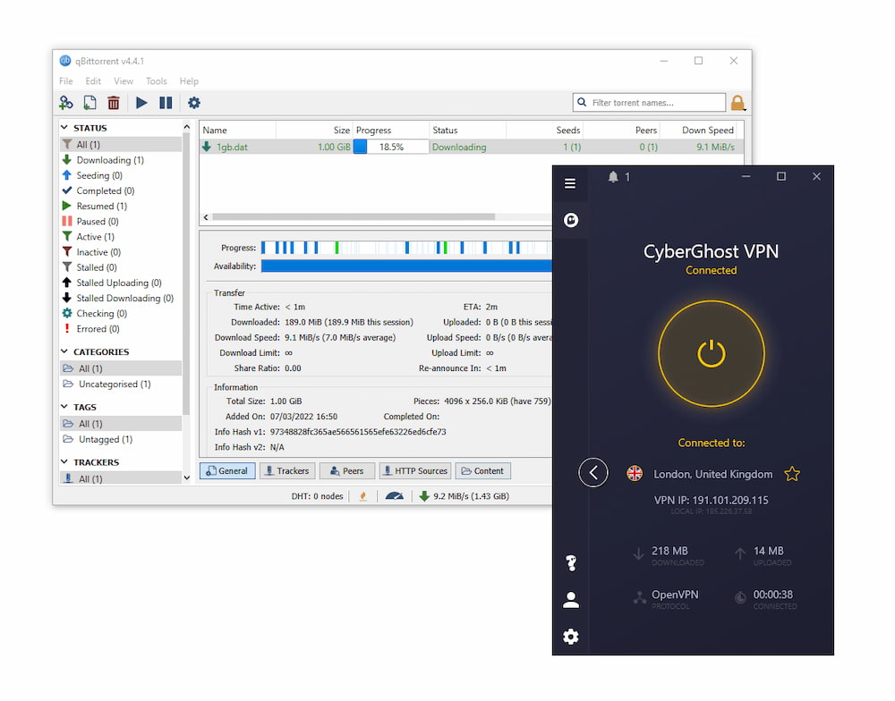This screenshot has width=895, height=701.
Task: Click the red delete torrent trash icon
Action: (114, 103)
